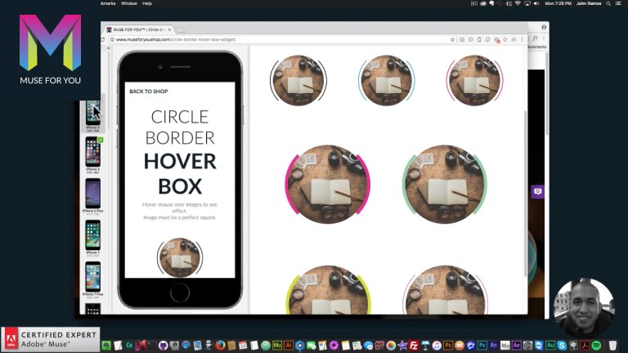This screenshot has width=628, height=353.
Task: Click the Mon 7:26 PM clock
Action: (x=558, y=3)
